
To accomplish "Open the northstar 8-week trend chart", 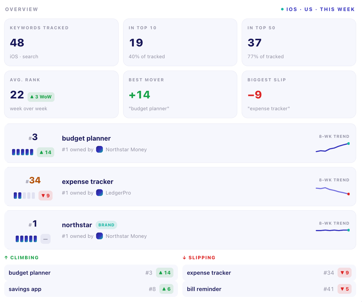I will coord(333,230).
